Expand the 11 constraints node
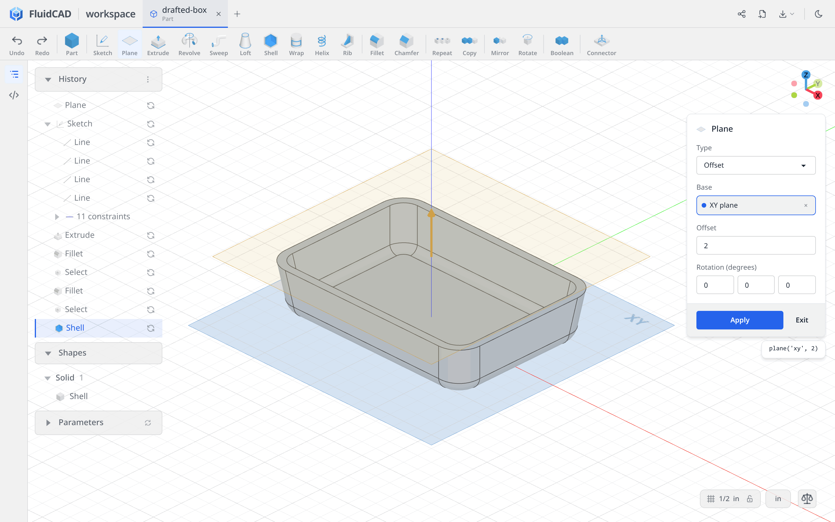 tap(57, 217)
